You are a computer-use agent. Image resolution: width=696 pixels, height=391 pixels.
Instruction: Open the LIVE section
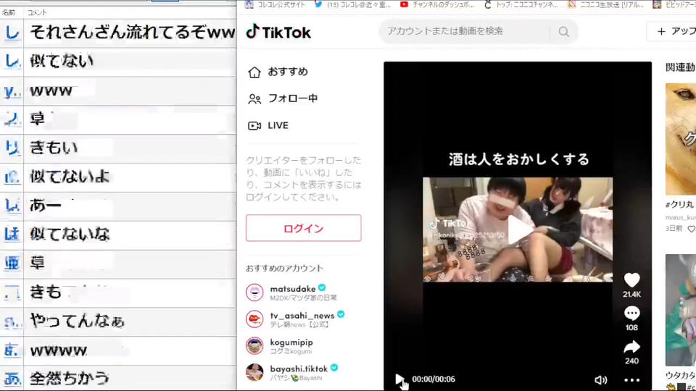point(268,125)
